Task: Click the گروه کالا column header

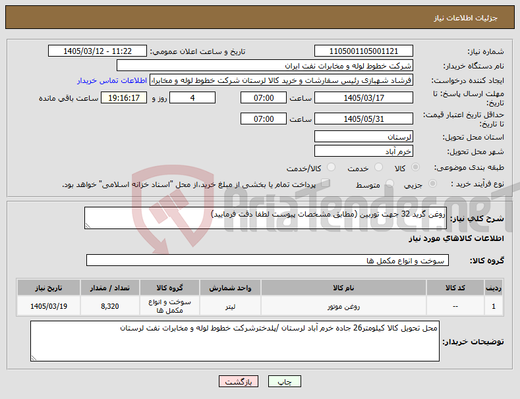Action: click(x=169, y=288)
